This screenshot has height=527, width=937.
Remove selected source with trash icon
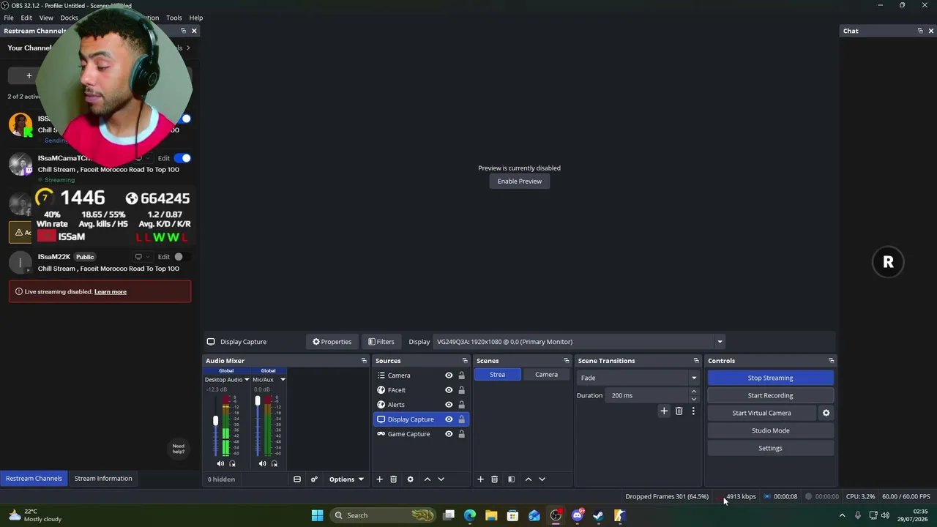coord(393,479)
